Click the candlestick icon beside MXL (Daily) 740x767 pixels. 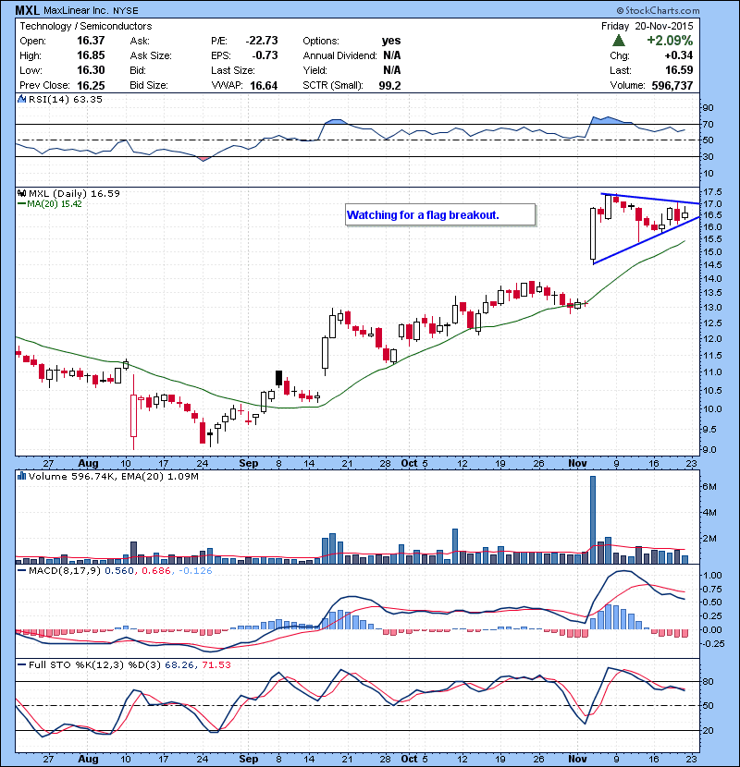pyautogui.click(x=21, y=194)
